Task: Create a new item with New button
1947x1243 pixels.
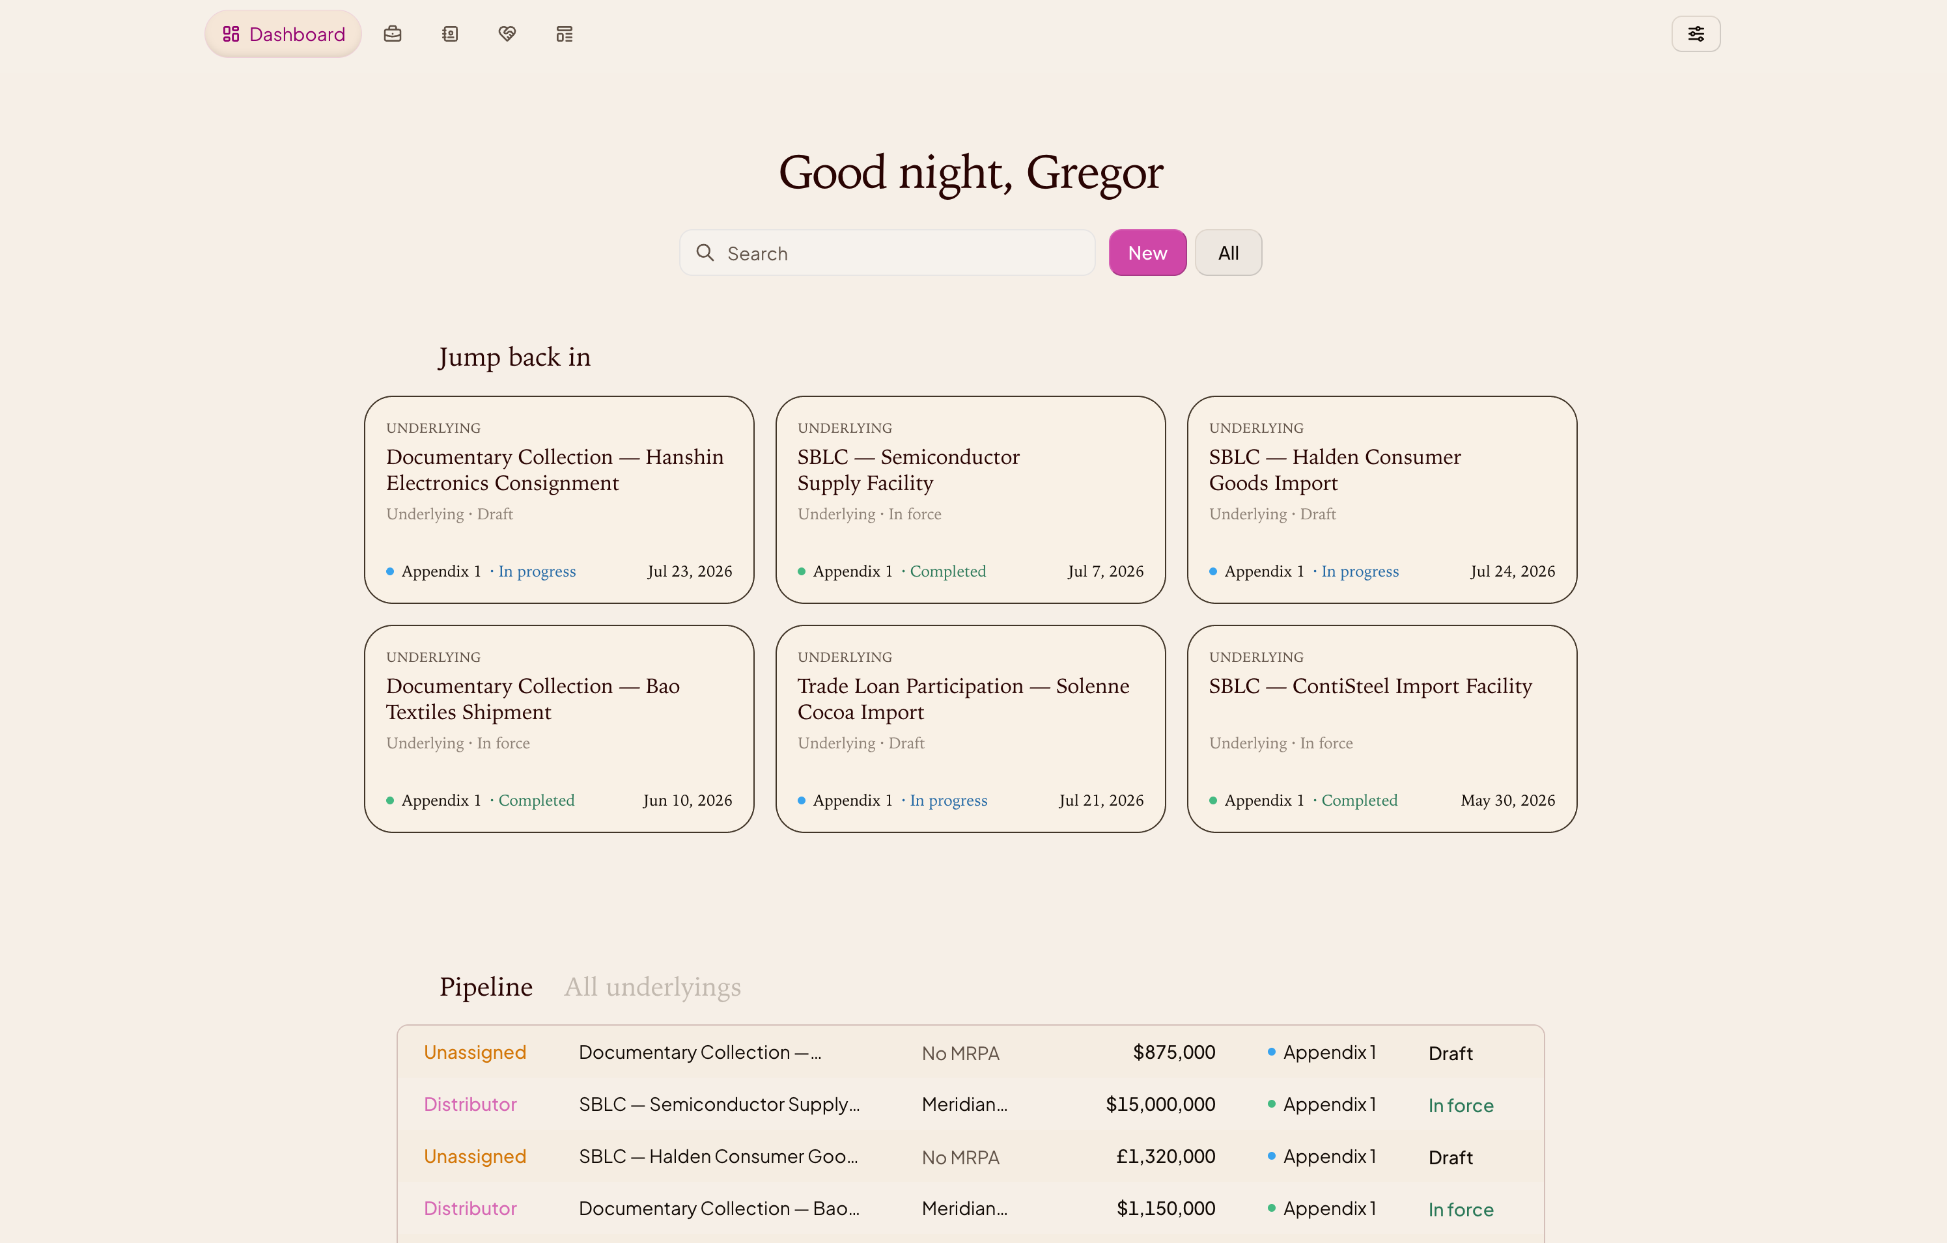Action: [x=1147, y=253]
